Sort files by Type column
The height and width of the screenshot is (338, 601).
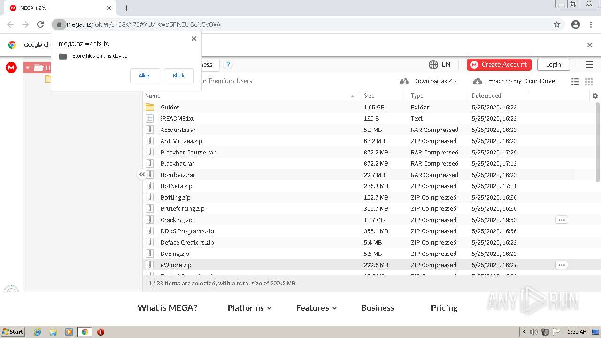(435, 96)
